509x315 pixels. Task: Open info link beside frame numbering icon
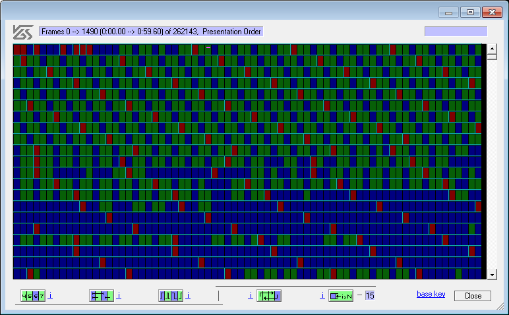[x=50, y=296]
